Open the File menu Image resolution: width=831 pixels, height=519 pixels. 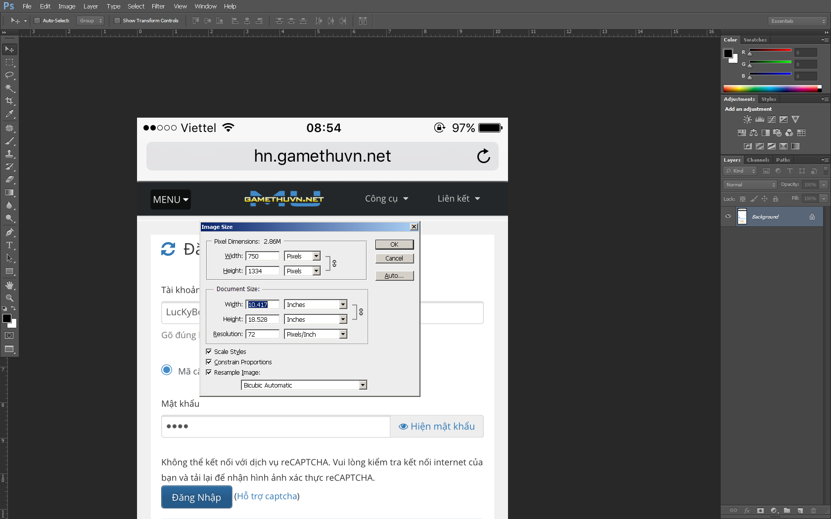click(x=27, y=6)
